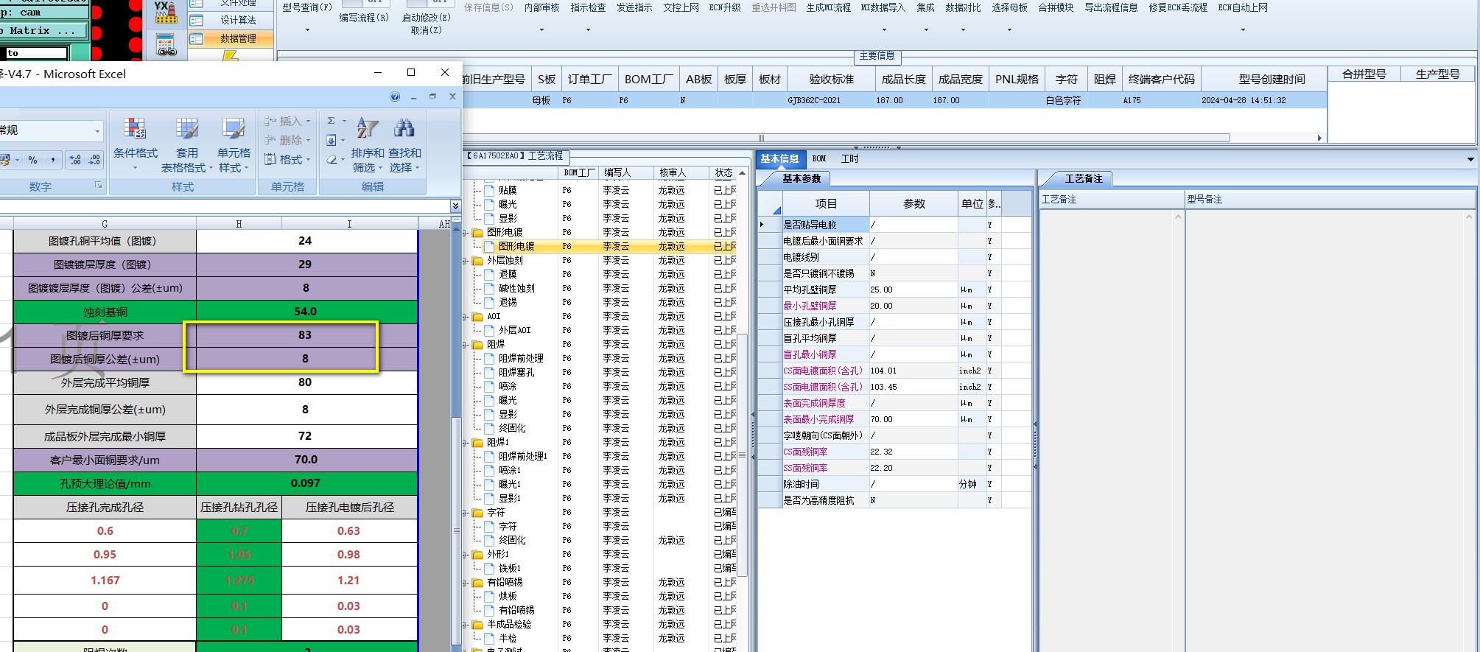Open the Number group dialog launcher
Viewport: 1480px width, 652px height.
(98, 186)
